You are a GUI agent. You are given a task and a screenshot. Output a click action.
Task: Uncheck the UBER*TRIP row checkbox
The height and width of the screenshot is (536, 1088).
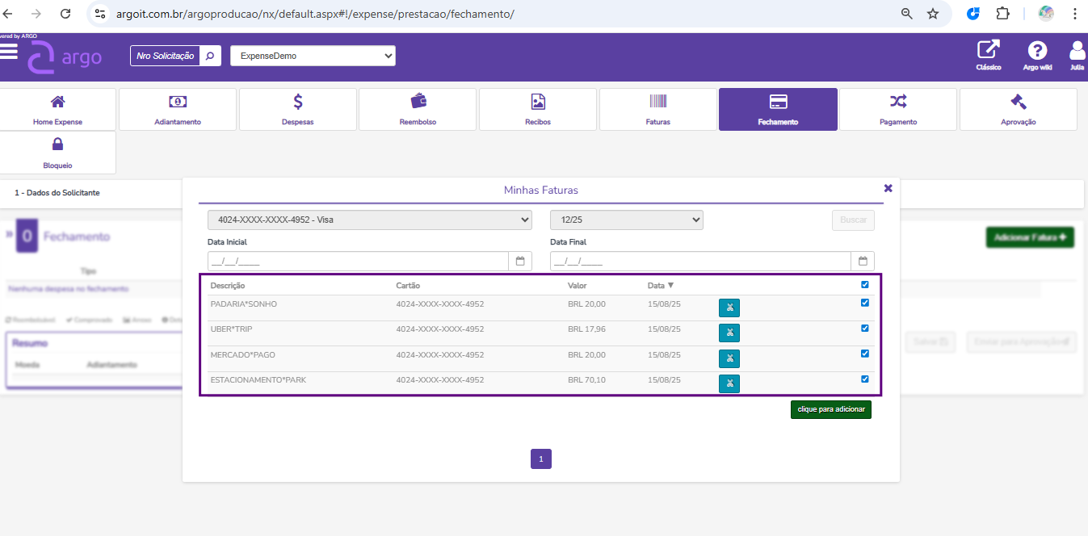click(865, 329)
